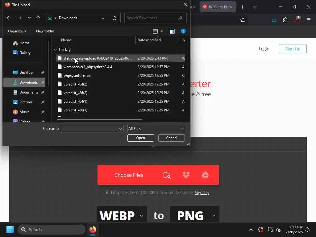Close the File Upload dialog
This screenshot has width=316, height=237.
click(185, 5)
